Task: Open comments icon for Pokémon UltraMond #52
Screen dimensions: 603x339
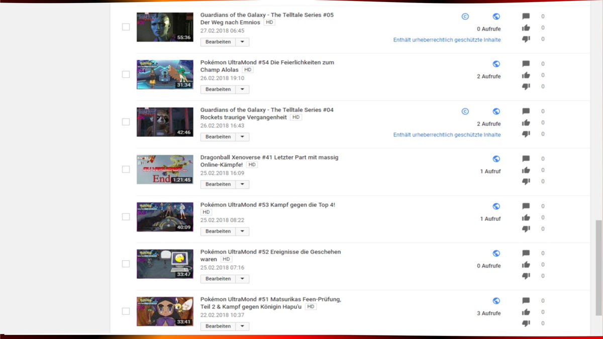Action: pyautogui.click(x=526, y=253)
